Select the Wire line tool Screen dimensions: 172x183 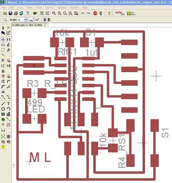coord(3,104)
